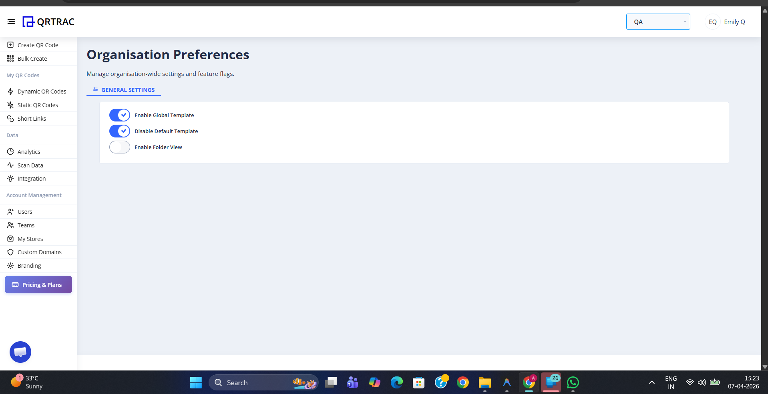Open the hamburger navigation menu
Image resolution: width=768 pixels, height=394 pixels.
(x=11, y=22)
